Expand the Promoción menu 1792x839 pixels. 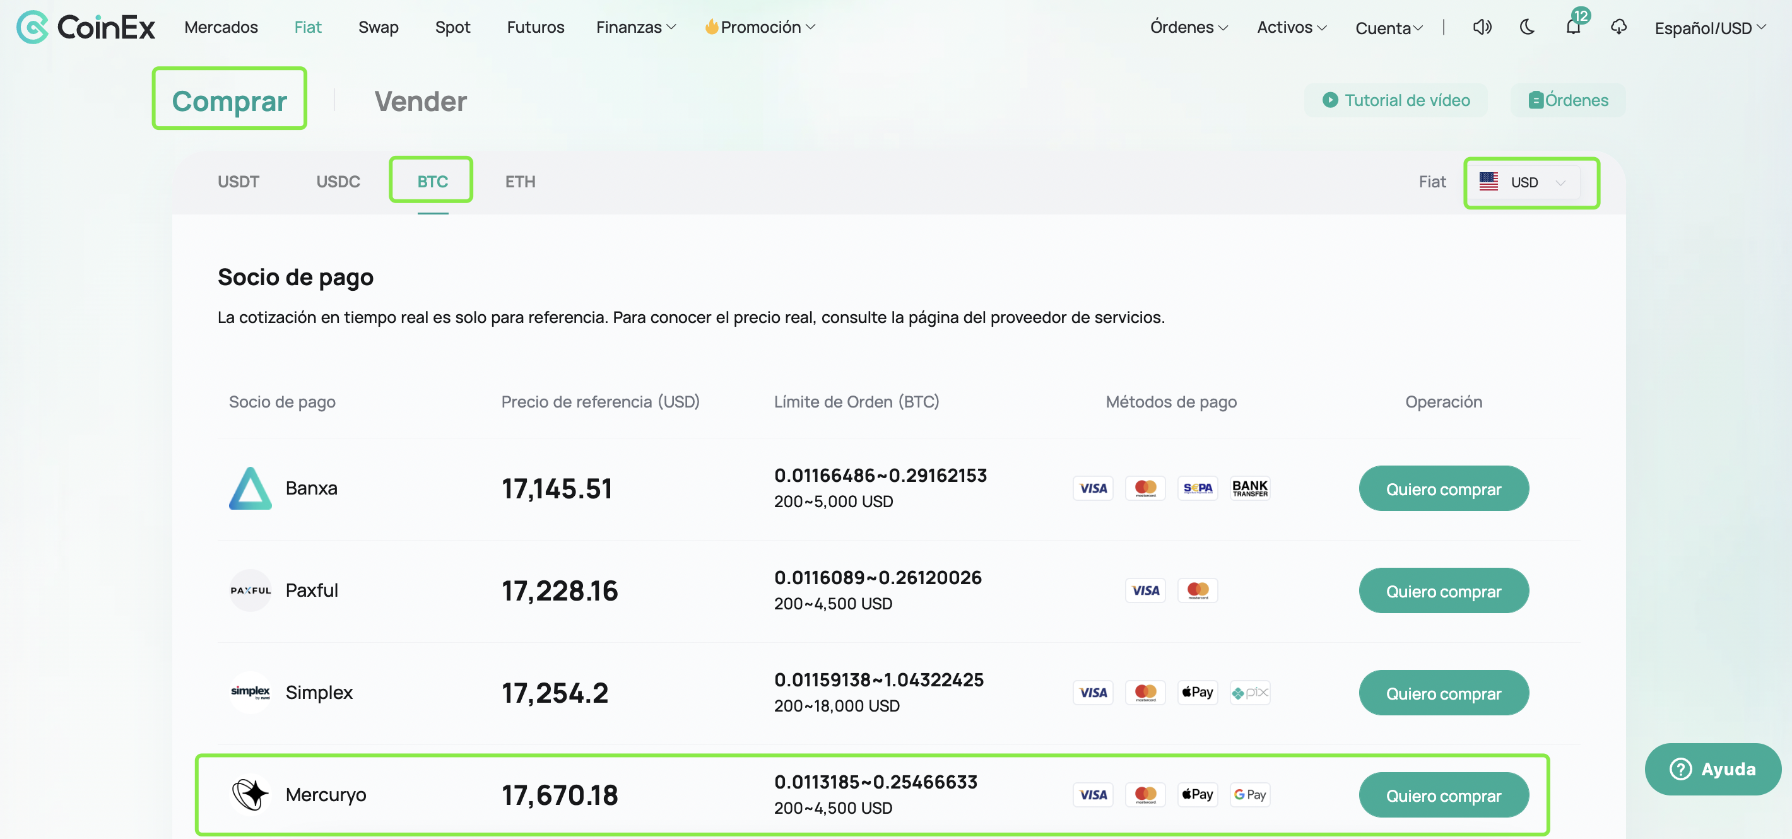pyautogui.click(x=760, y=27)
